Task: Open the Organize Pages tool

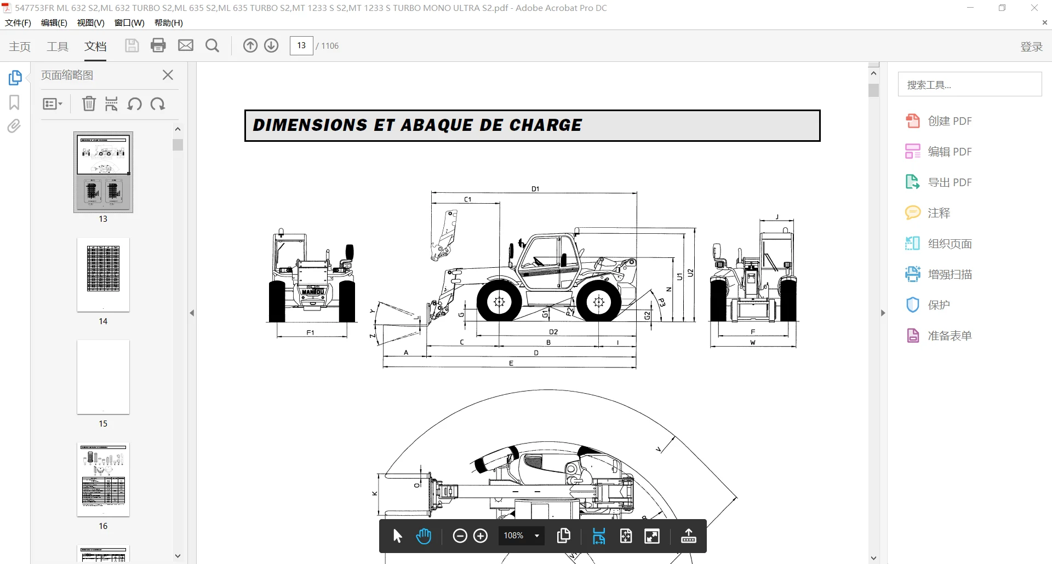Action: (x=938, y=244)
